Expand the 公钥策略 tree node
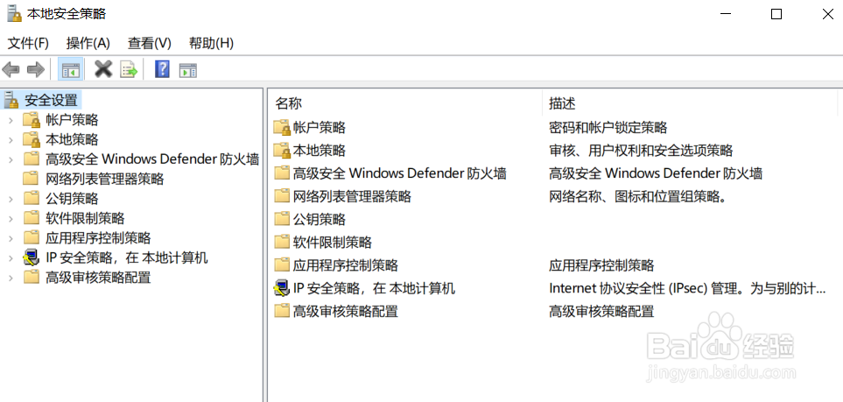Screen dimensions: 843x402 pyautogui.click(x=11, y=199)
